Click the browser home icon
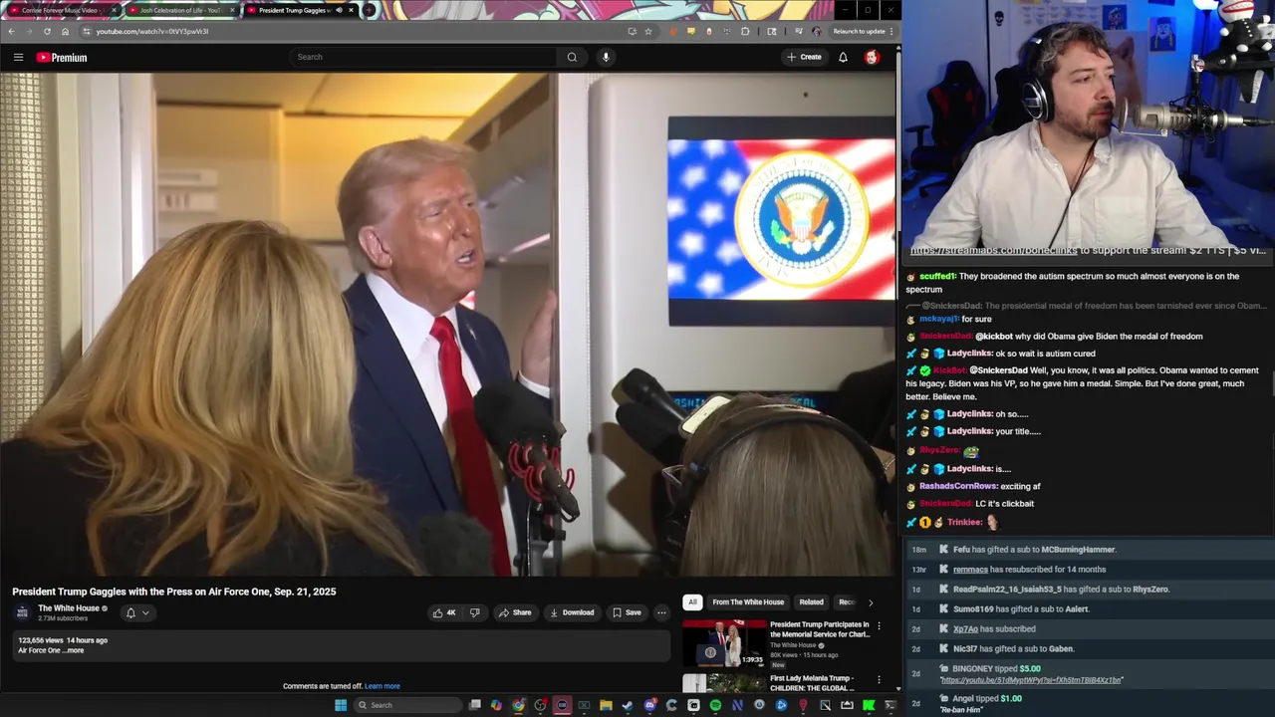 65,31
